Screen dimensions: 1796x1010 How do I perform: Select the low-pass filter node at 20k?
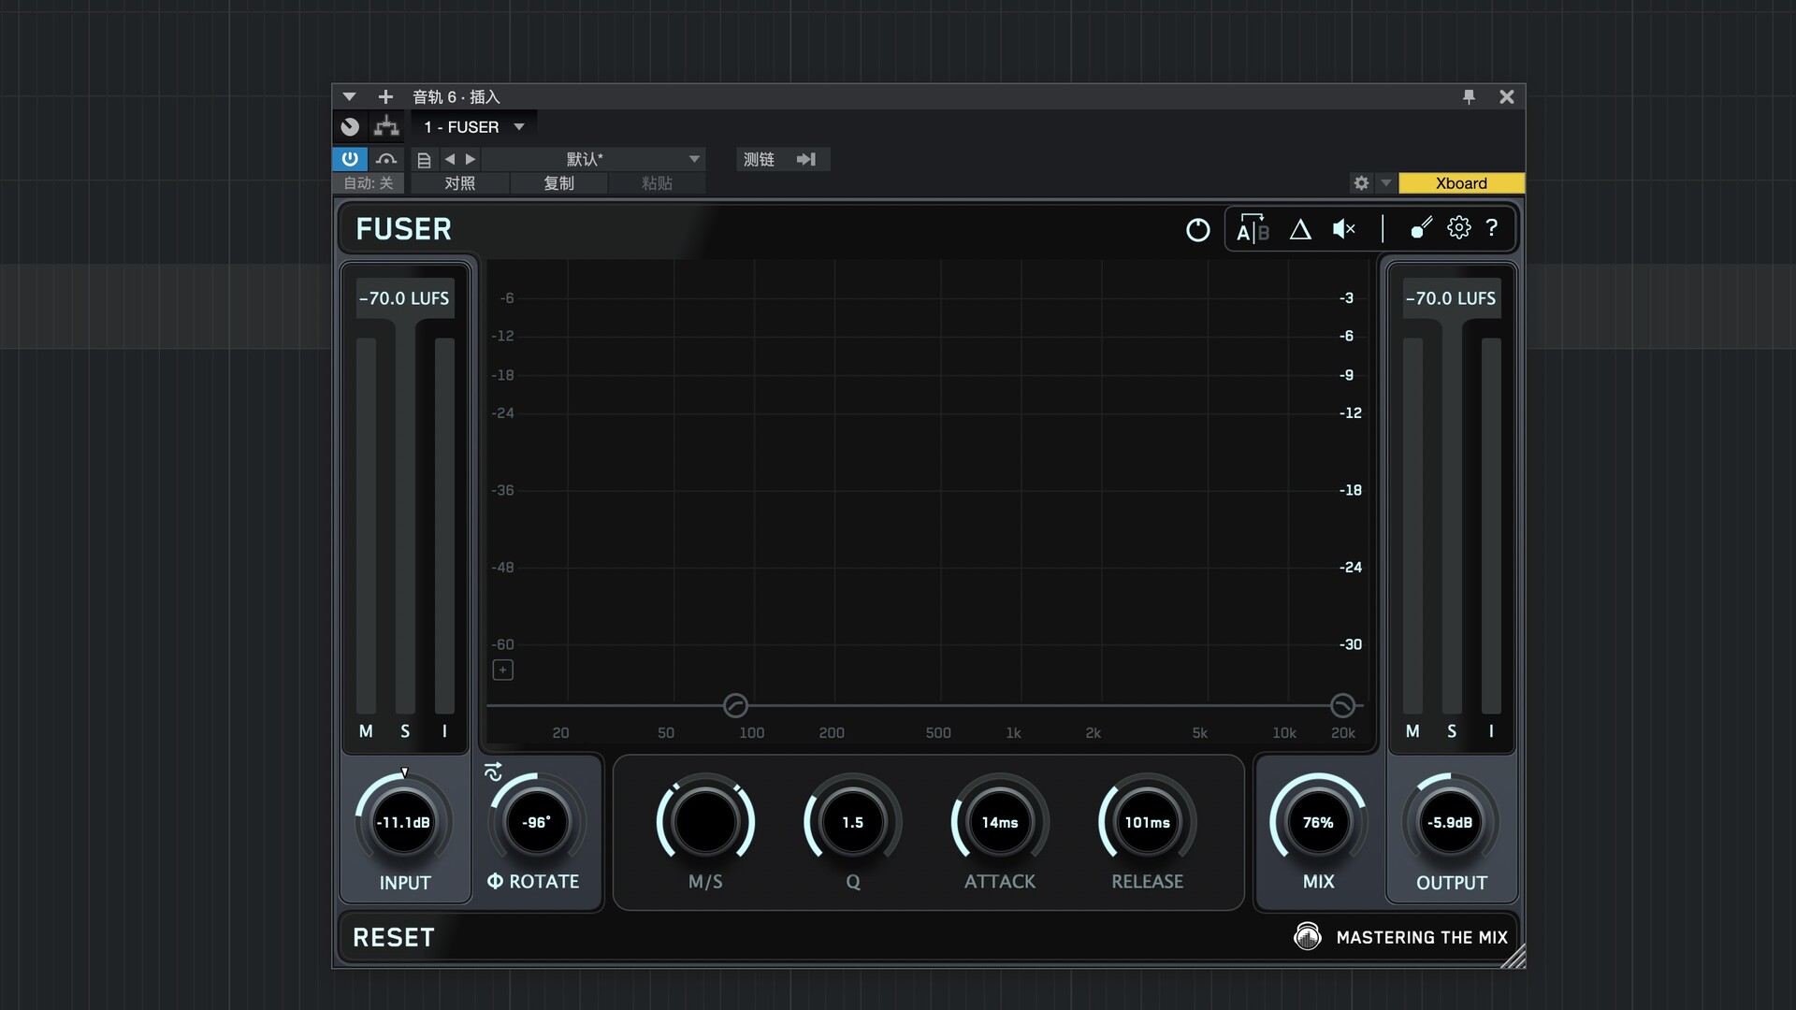coord(1342,705)
